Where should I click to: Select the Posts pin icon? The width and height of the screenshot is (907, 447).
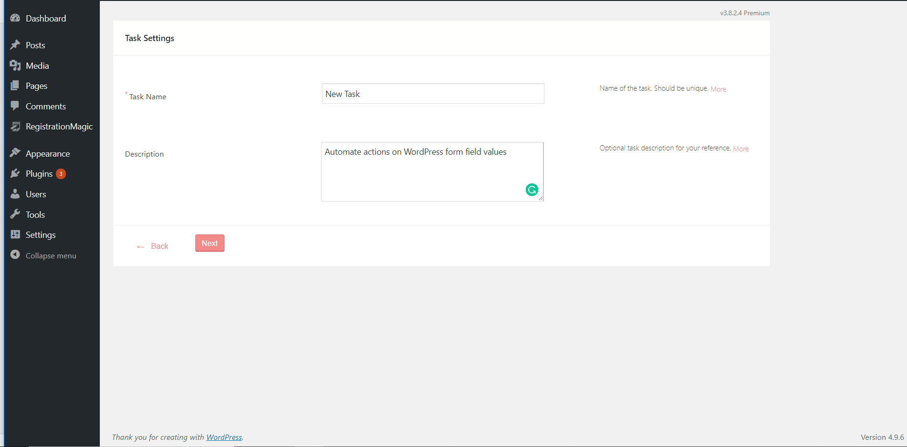tap(16, 45)
